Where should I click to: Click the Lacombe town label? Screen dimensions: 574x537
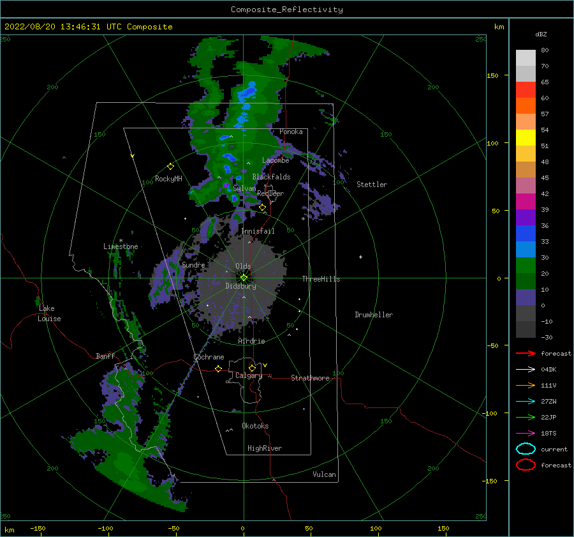(x=276, y=160)
